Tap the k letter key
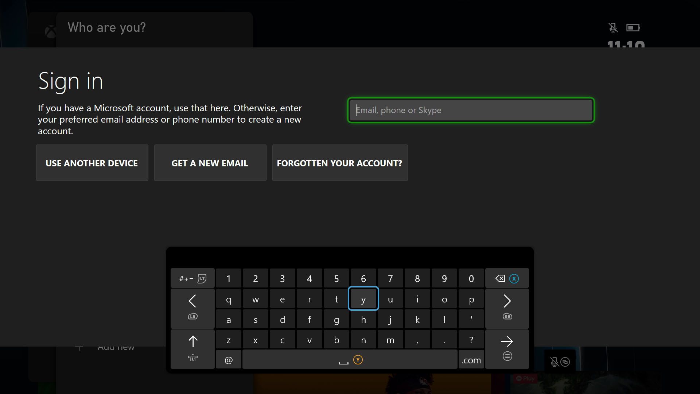The image size is (700, 394). pos(417,320)
